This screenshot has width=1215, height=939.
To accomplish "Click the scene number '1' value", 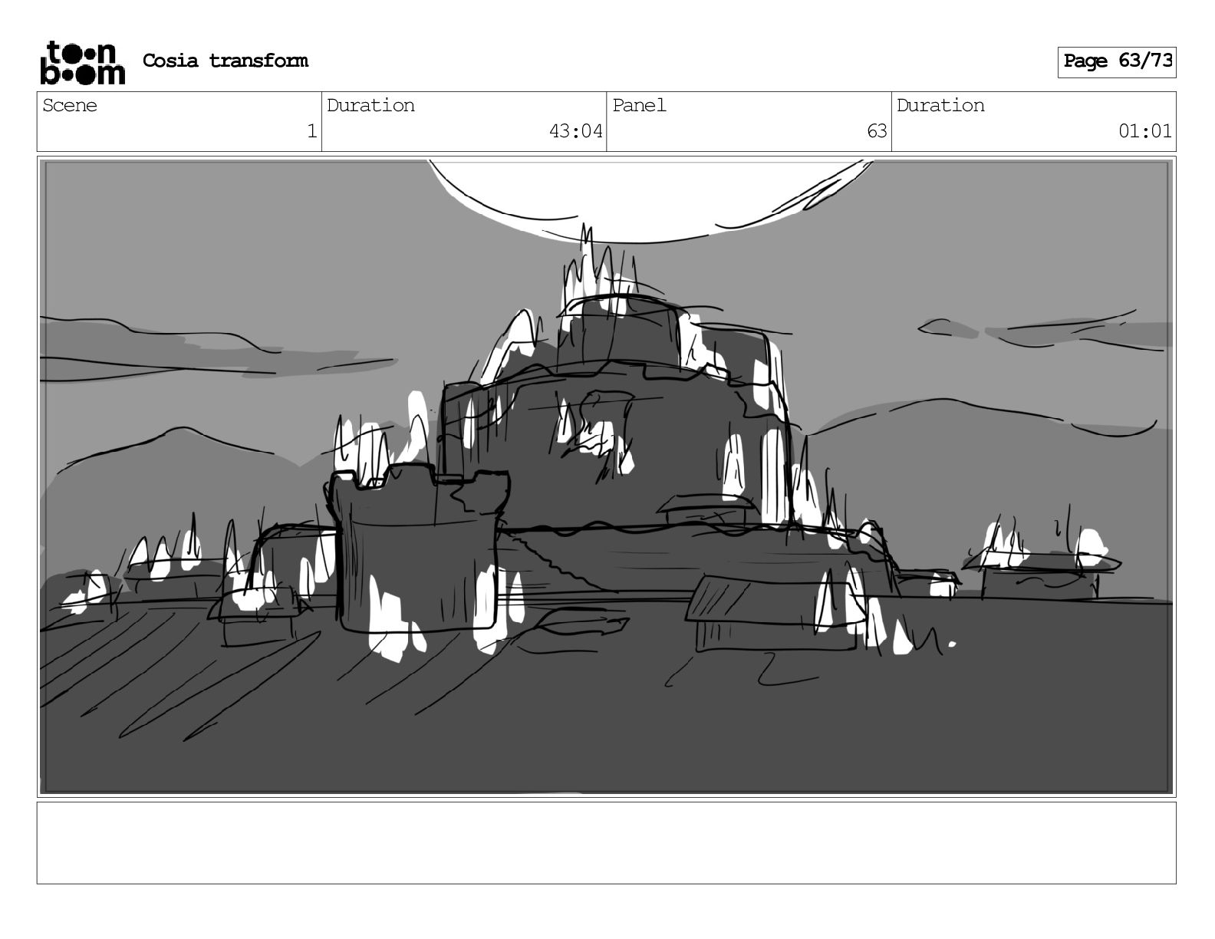I will coord(311,131).
